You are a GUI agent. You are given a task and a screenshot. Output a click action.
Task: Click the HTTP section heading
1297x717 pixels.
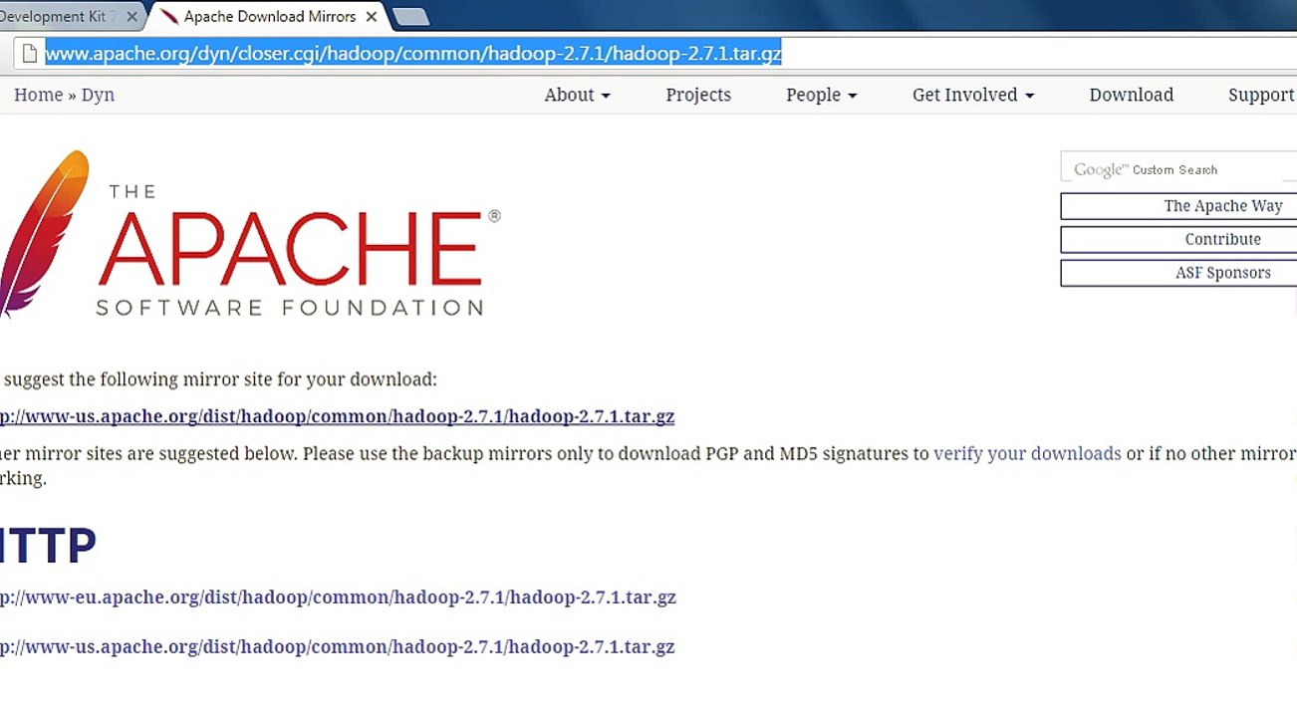[x=48, y=545]
